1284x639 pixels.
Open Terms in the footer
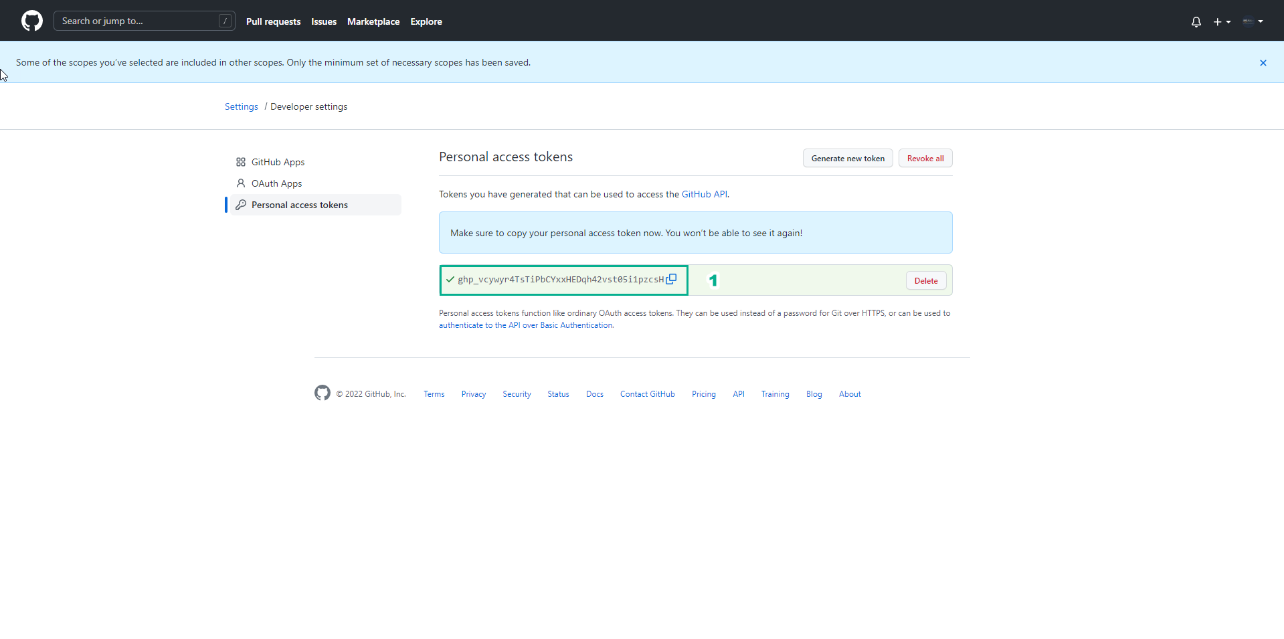tap(434, 394)
